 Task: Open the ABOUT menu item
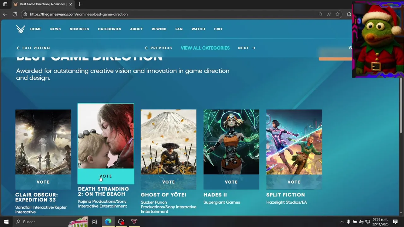click(x=136, y=29)
